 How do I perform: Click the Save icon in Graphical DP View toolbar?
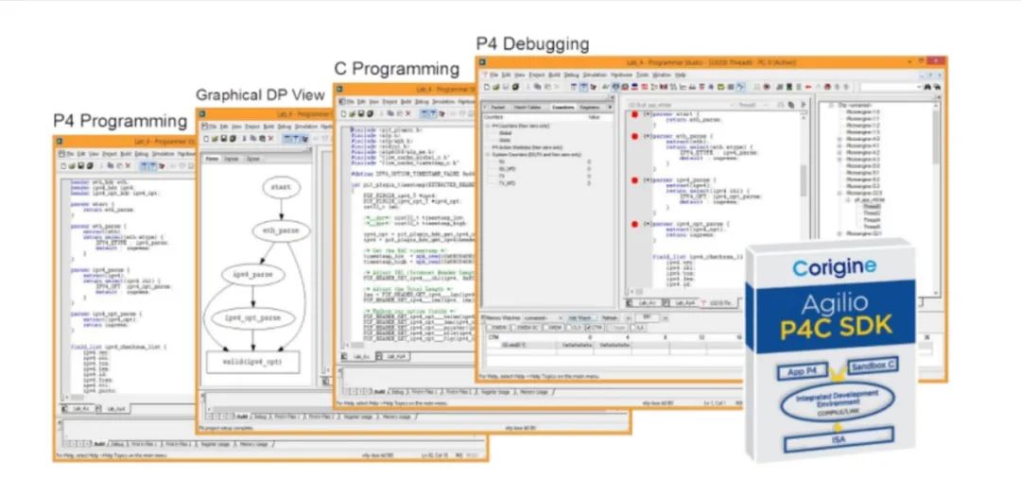(223, 139)
